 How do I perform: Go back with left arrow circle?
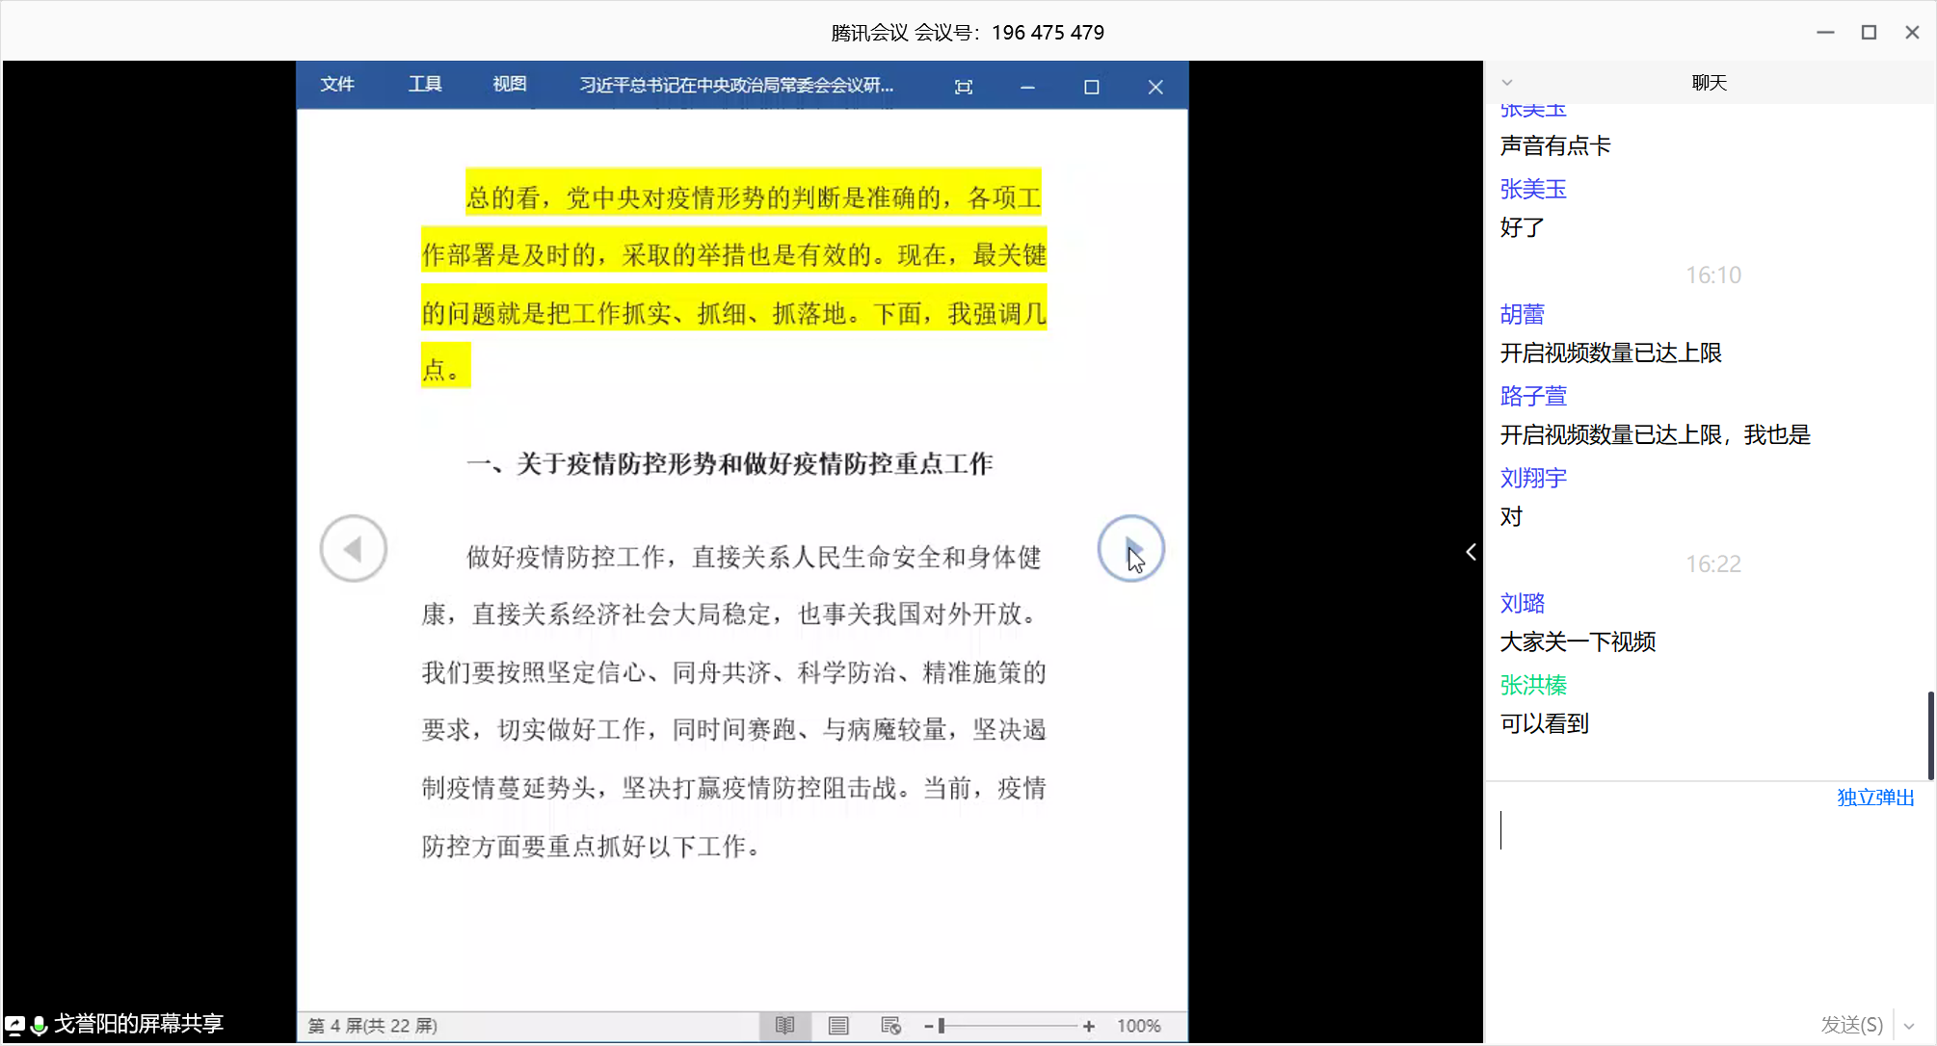[x=354, y=549]
